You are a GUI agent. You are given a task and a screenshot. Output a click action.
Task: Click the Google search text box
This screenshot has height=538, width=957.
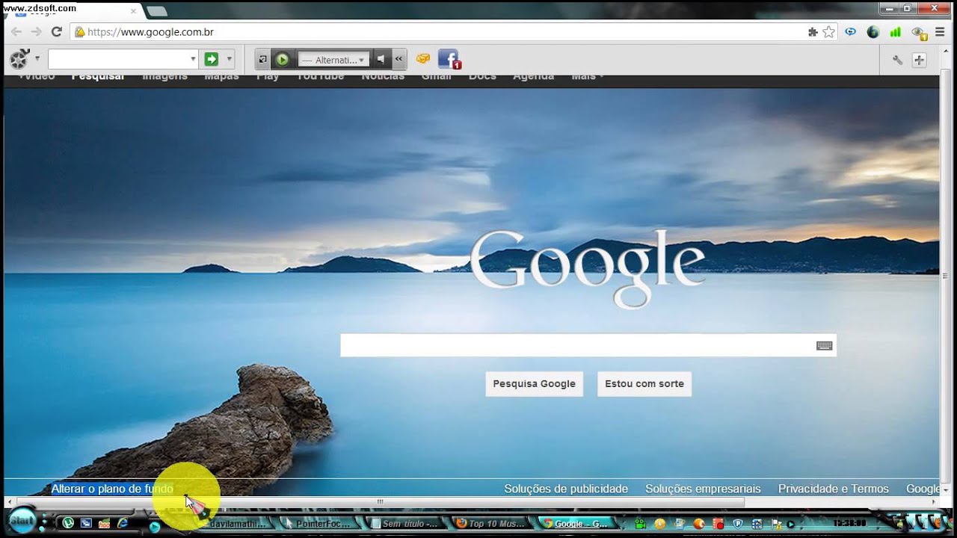pyautogui.click(x=577, y=345)
